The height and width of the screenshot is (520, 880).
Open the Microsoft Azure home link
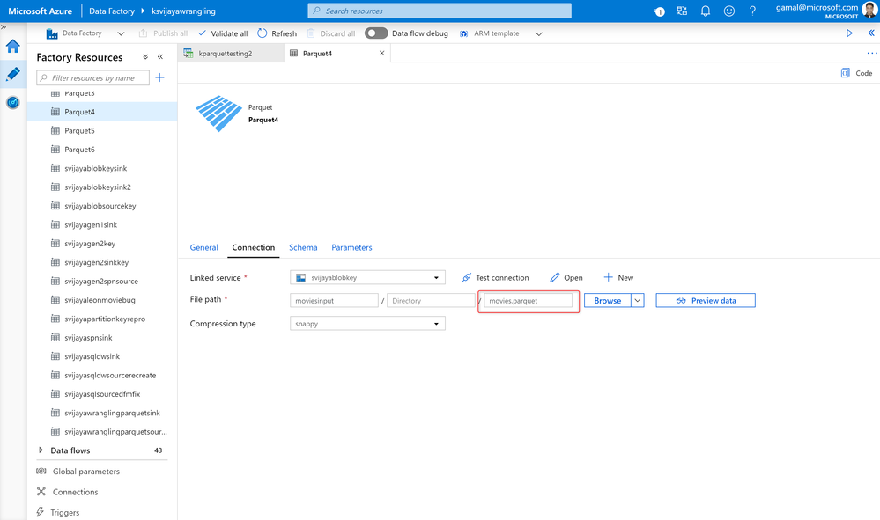pyautogui.click(x=40, y=11)
